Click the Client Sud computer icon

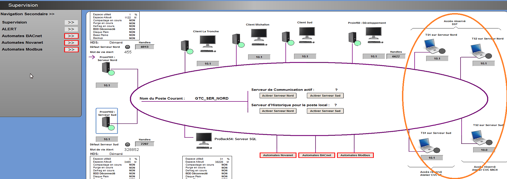click(307, 35)
